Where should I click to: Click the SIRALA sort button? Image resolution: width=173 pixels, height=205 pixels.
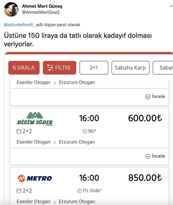tap(24, 68)
